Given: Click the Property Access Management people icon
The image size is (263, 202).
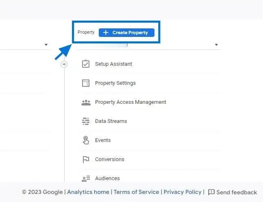Looking at the screenshot, I should tap(86, 103).
